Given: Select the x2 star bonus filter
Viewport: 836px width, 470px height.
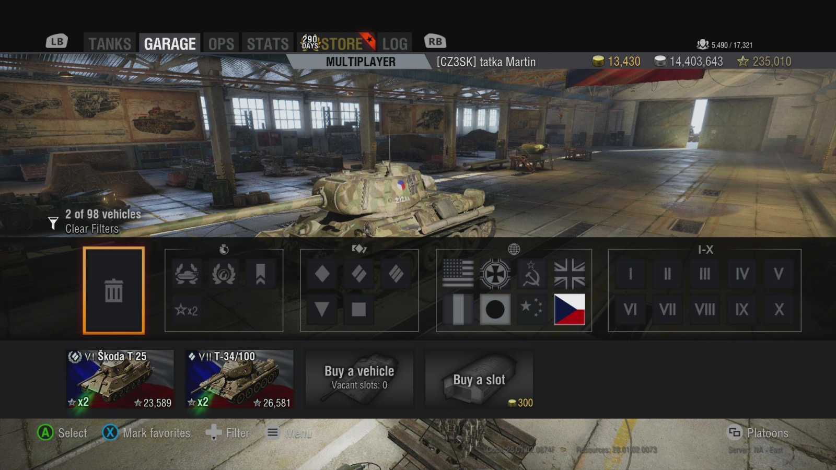Looking at the screenshot, I should 187,310.
